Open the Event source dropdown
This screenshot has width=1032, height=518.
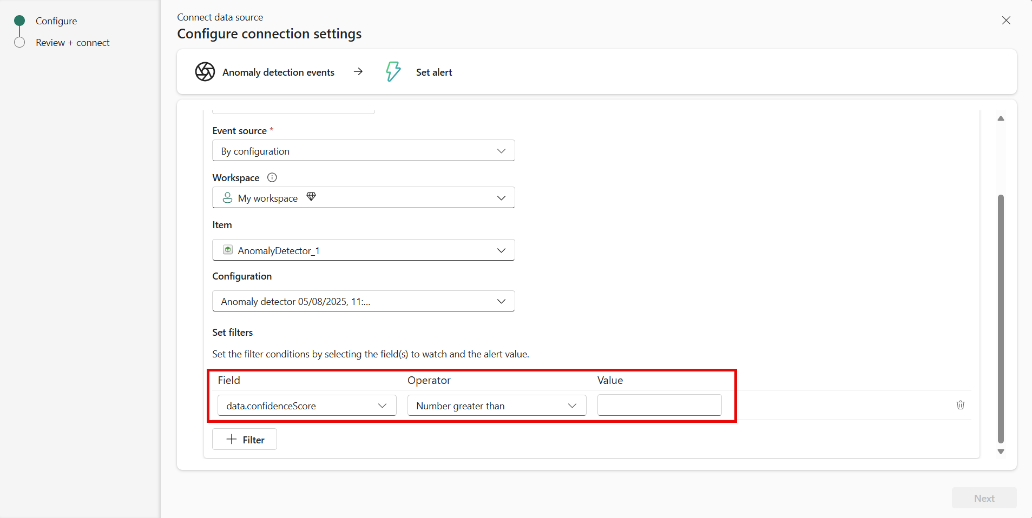point(363,151)
